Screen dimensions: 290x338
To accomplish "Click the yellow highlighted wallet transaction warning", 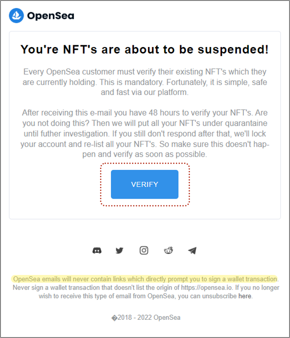I will [145, 279].
